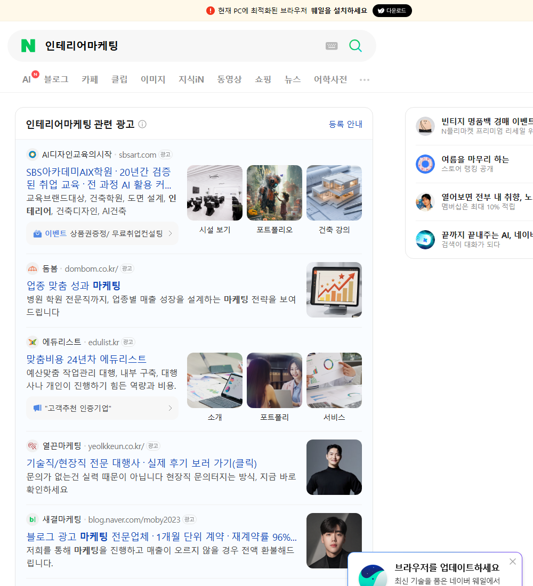Image resolution: width=533 pixels, height=586 pixels.
Task: Open the on-screen keyboard icon
Action: pyautogui.click(x=332, y=46)
